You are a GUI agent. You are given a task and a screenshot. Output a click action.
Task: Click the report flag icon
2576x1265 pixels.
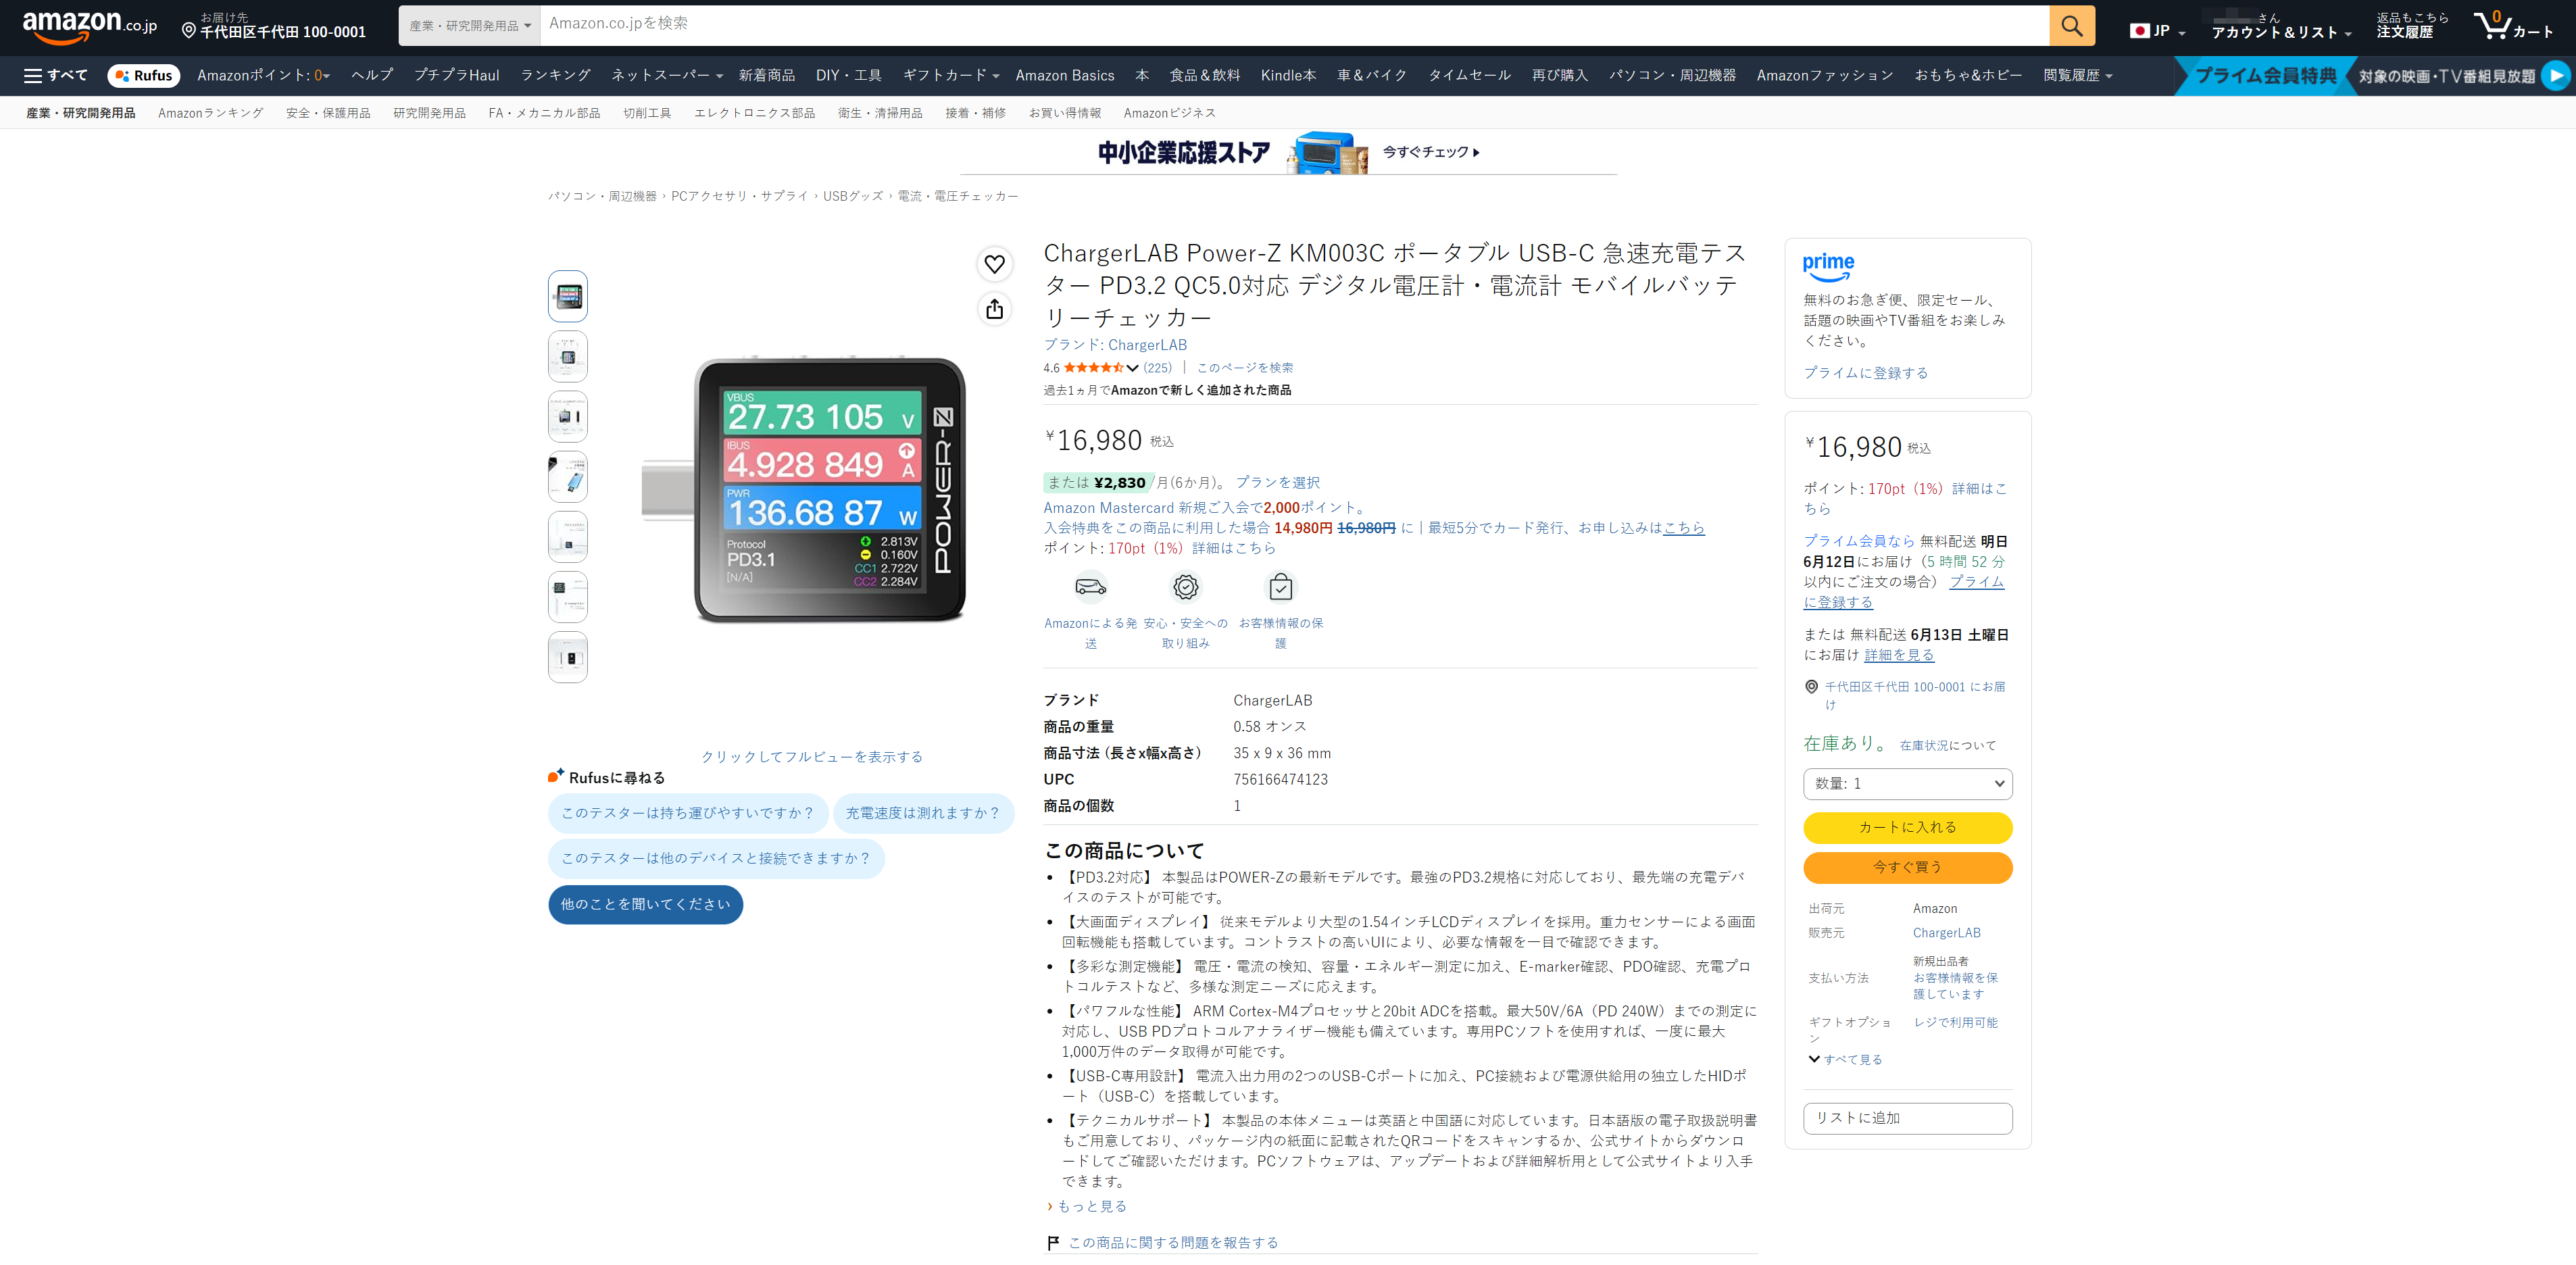[x=1052, y=1242]
